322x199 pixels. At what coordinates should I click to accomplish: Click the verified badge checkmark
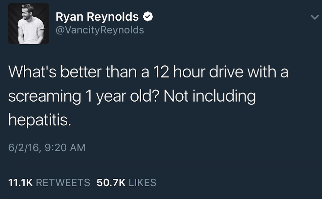pos(148,16)
